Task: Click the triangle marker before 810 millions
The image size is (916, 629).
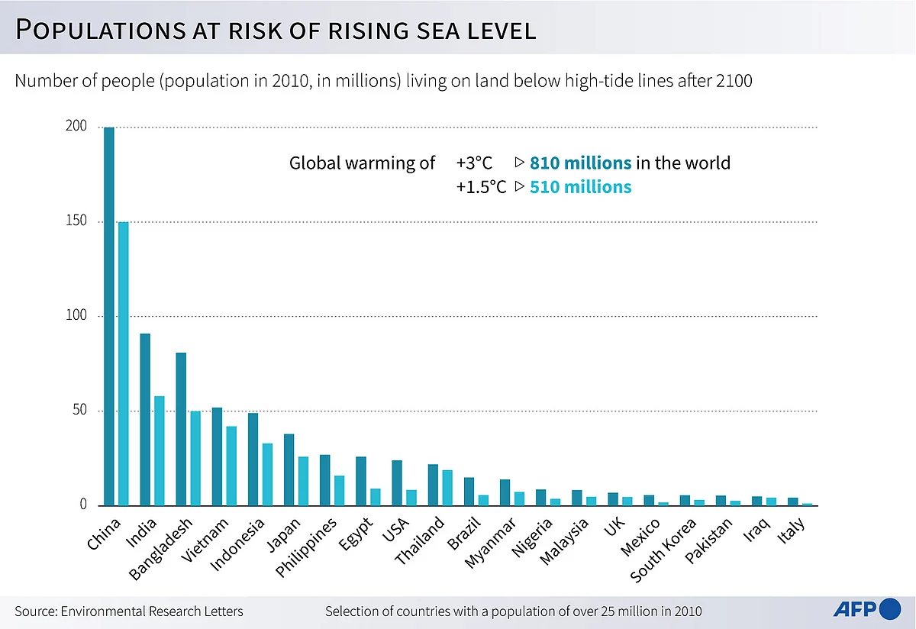Action: coord(519,163)
